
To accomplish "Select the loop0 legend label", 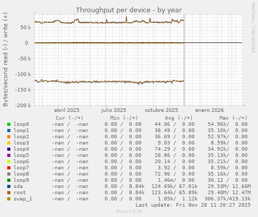I will 21,124.
